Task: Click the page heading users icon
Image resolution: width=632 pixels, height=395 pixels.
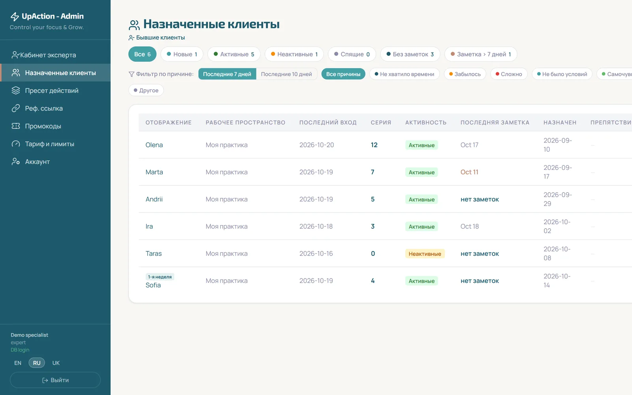Action: coord(134,25)
